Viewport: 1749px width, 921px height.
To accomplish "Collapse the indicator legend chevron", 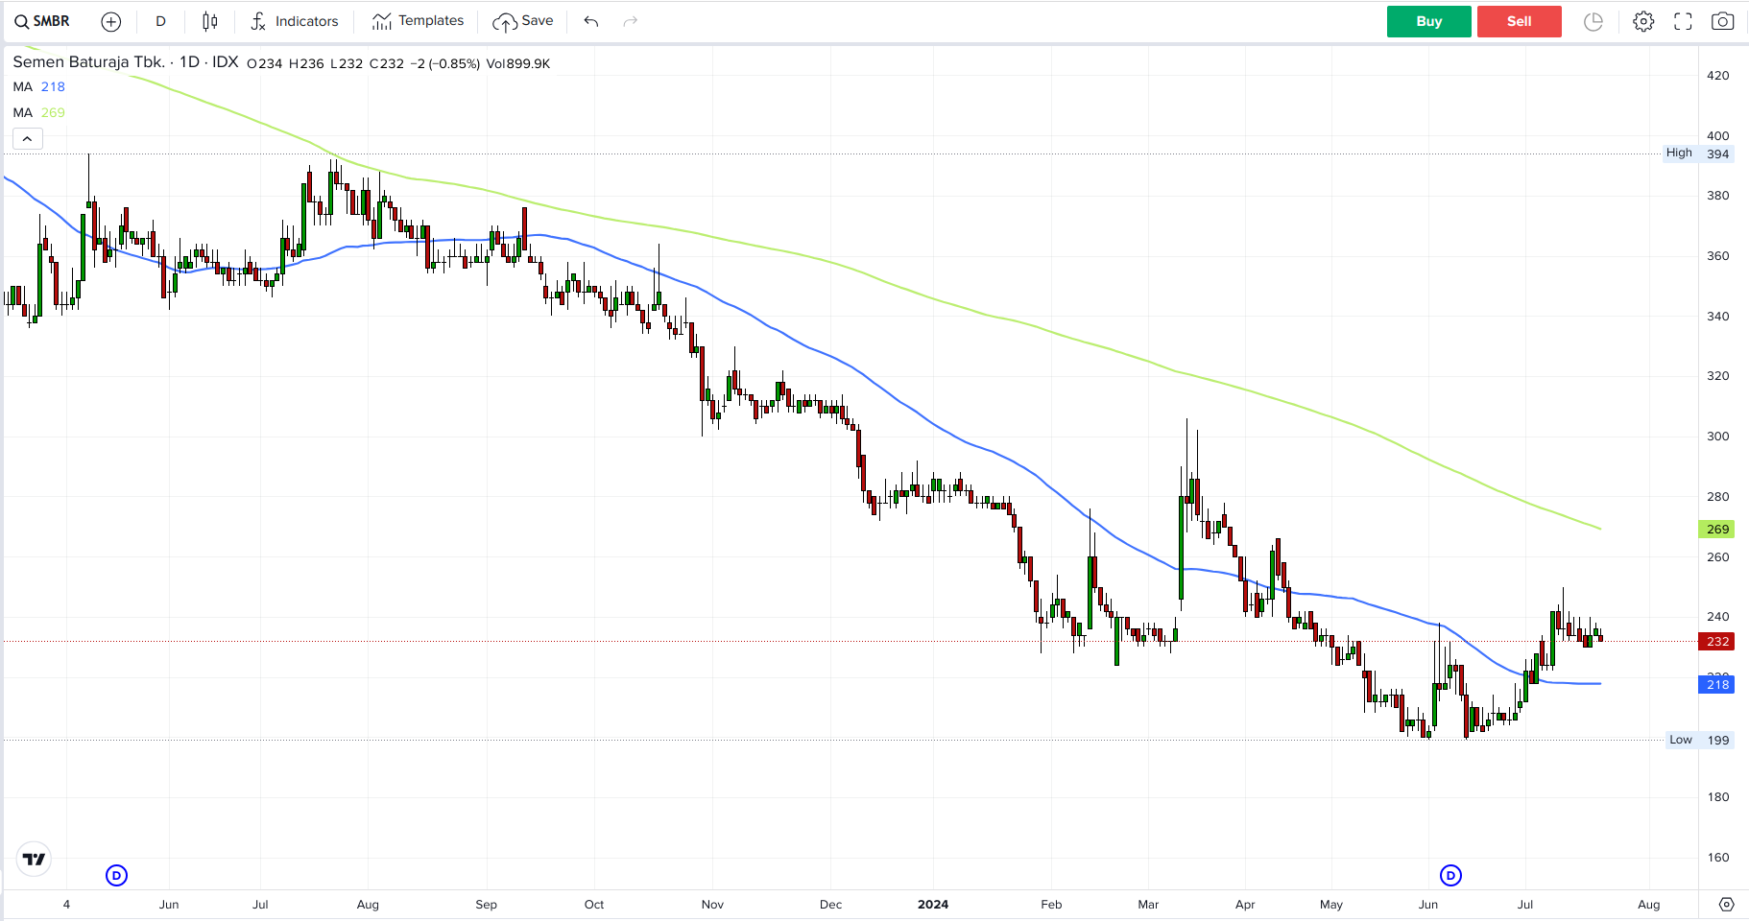I will tap(28, 139).
